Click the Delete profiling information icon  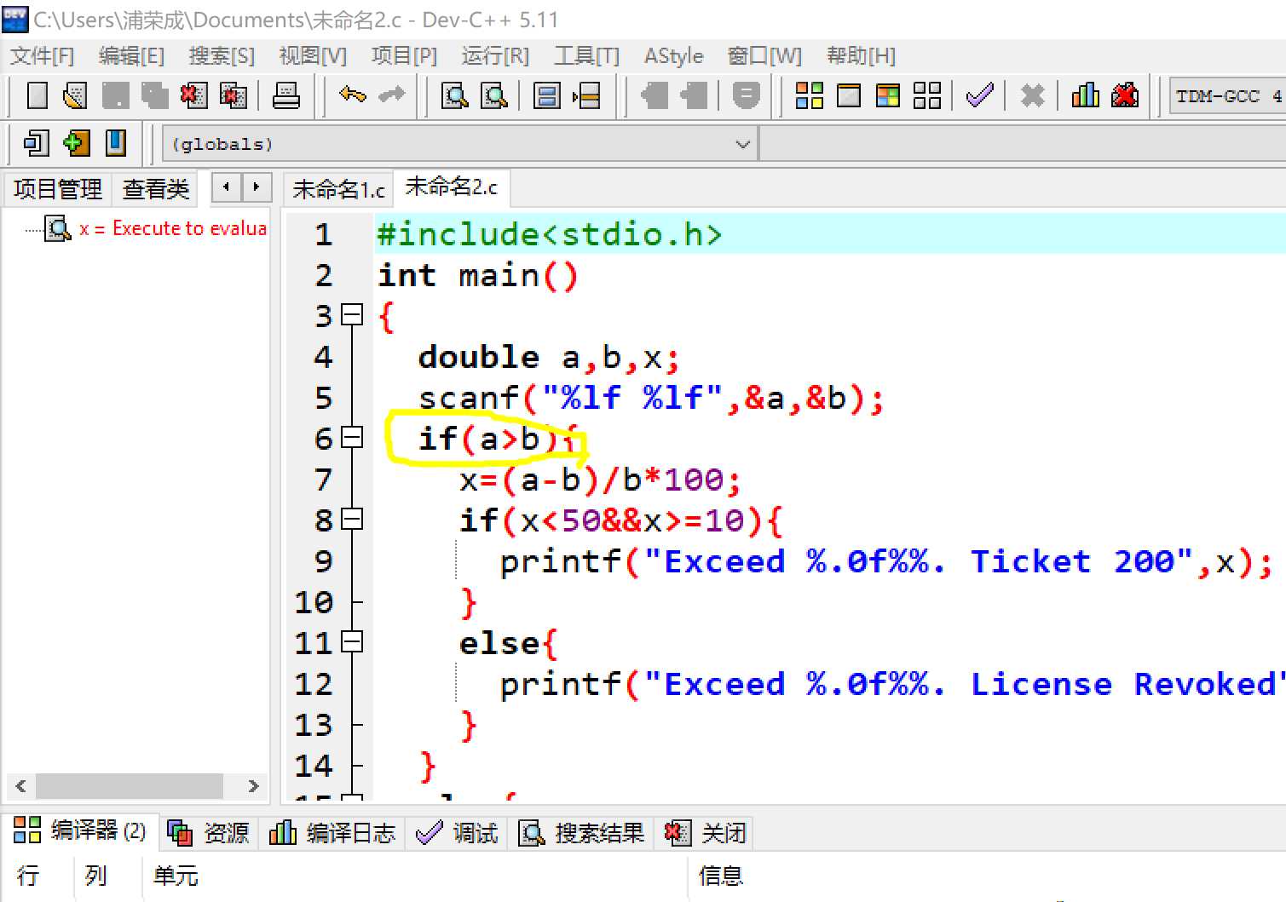tap(1125, 95)
